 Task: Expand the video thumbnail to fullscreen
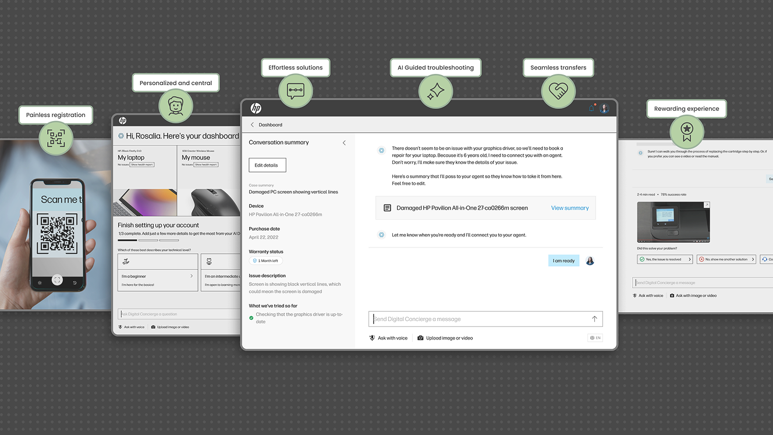pyautogui.click(x=707, y=205)
